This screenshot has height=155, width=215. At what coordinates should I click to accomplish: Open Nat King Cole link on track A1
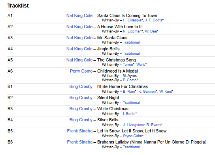pyautogui.click(x=79, y=16)
